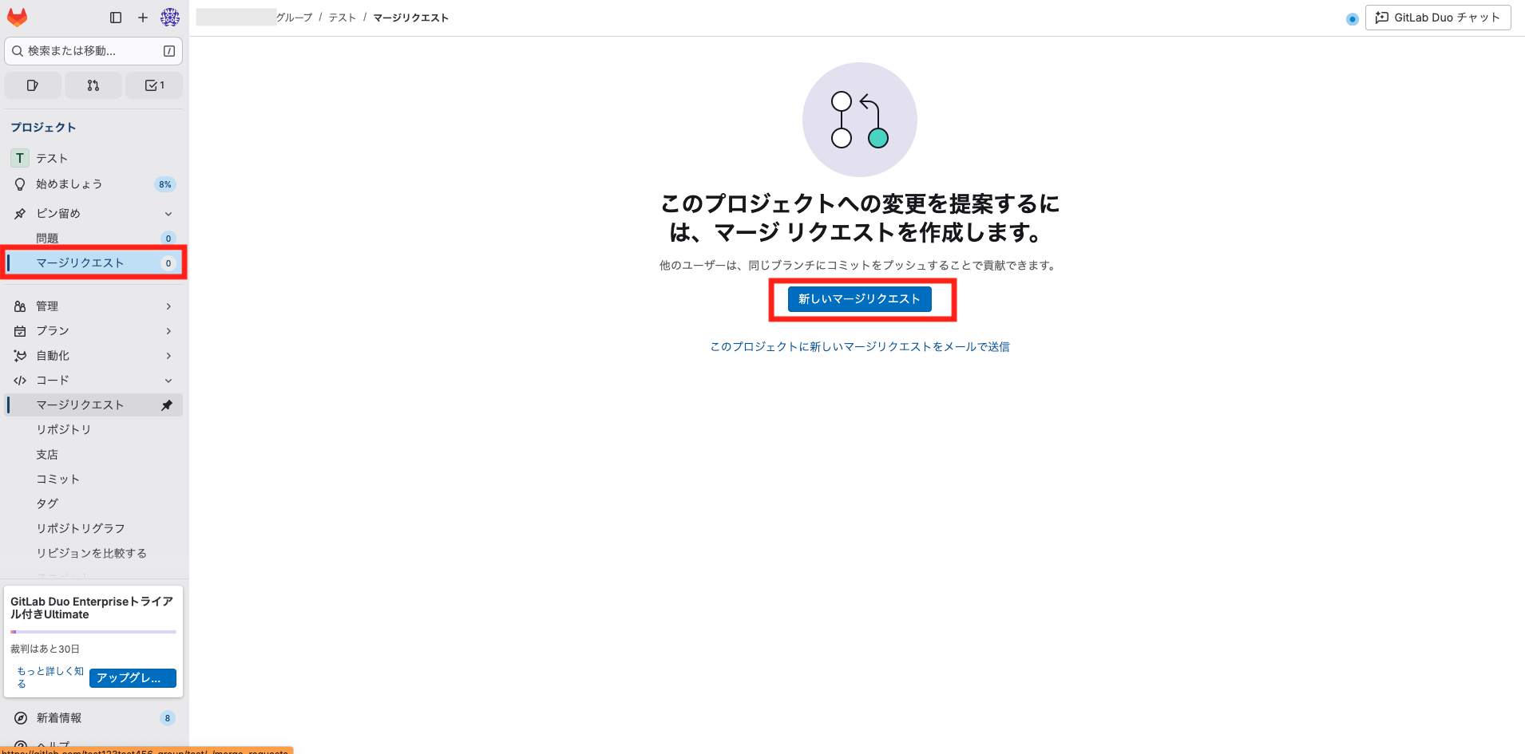The image size is (1525, 754).
Task: Open 支店 branches item
Action: 93,455
